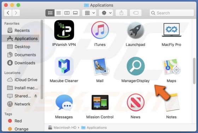Select the iTunes app icon
This screenshot has height=133, width=198.
pos(100,30)
